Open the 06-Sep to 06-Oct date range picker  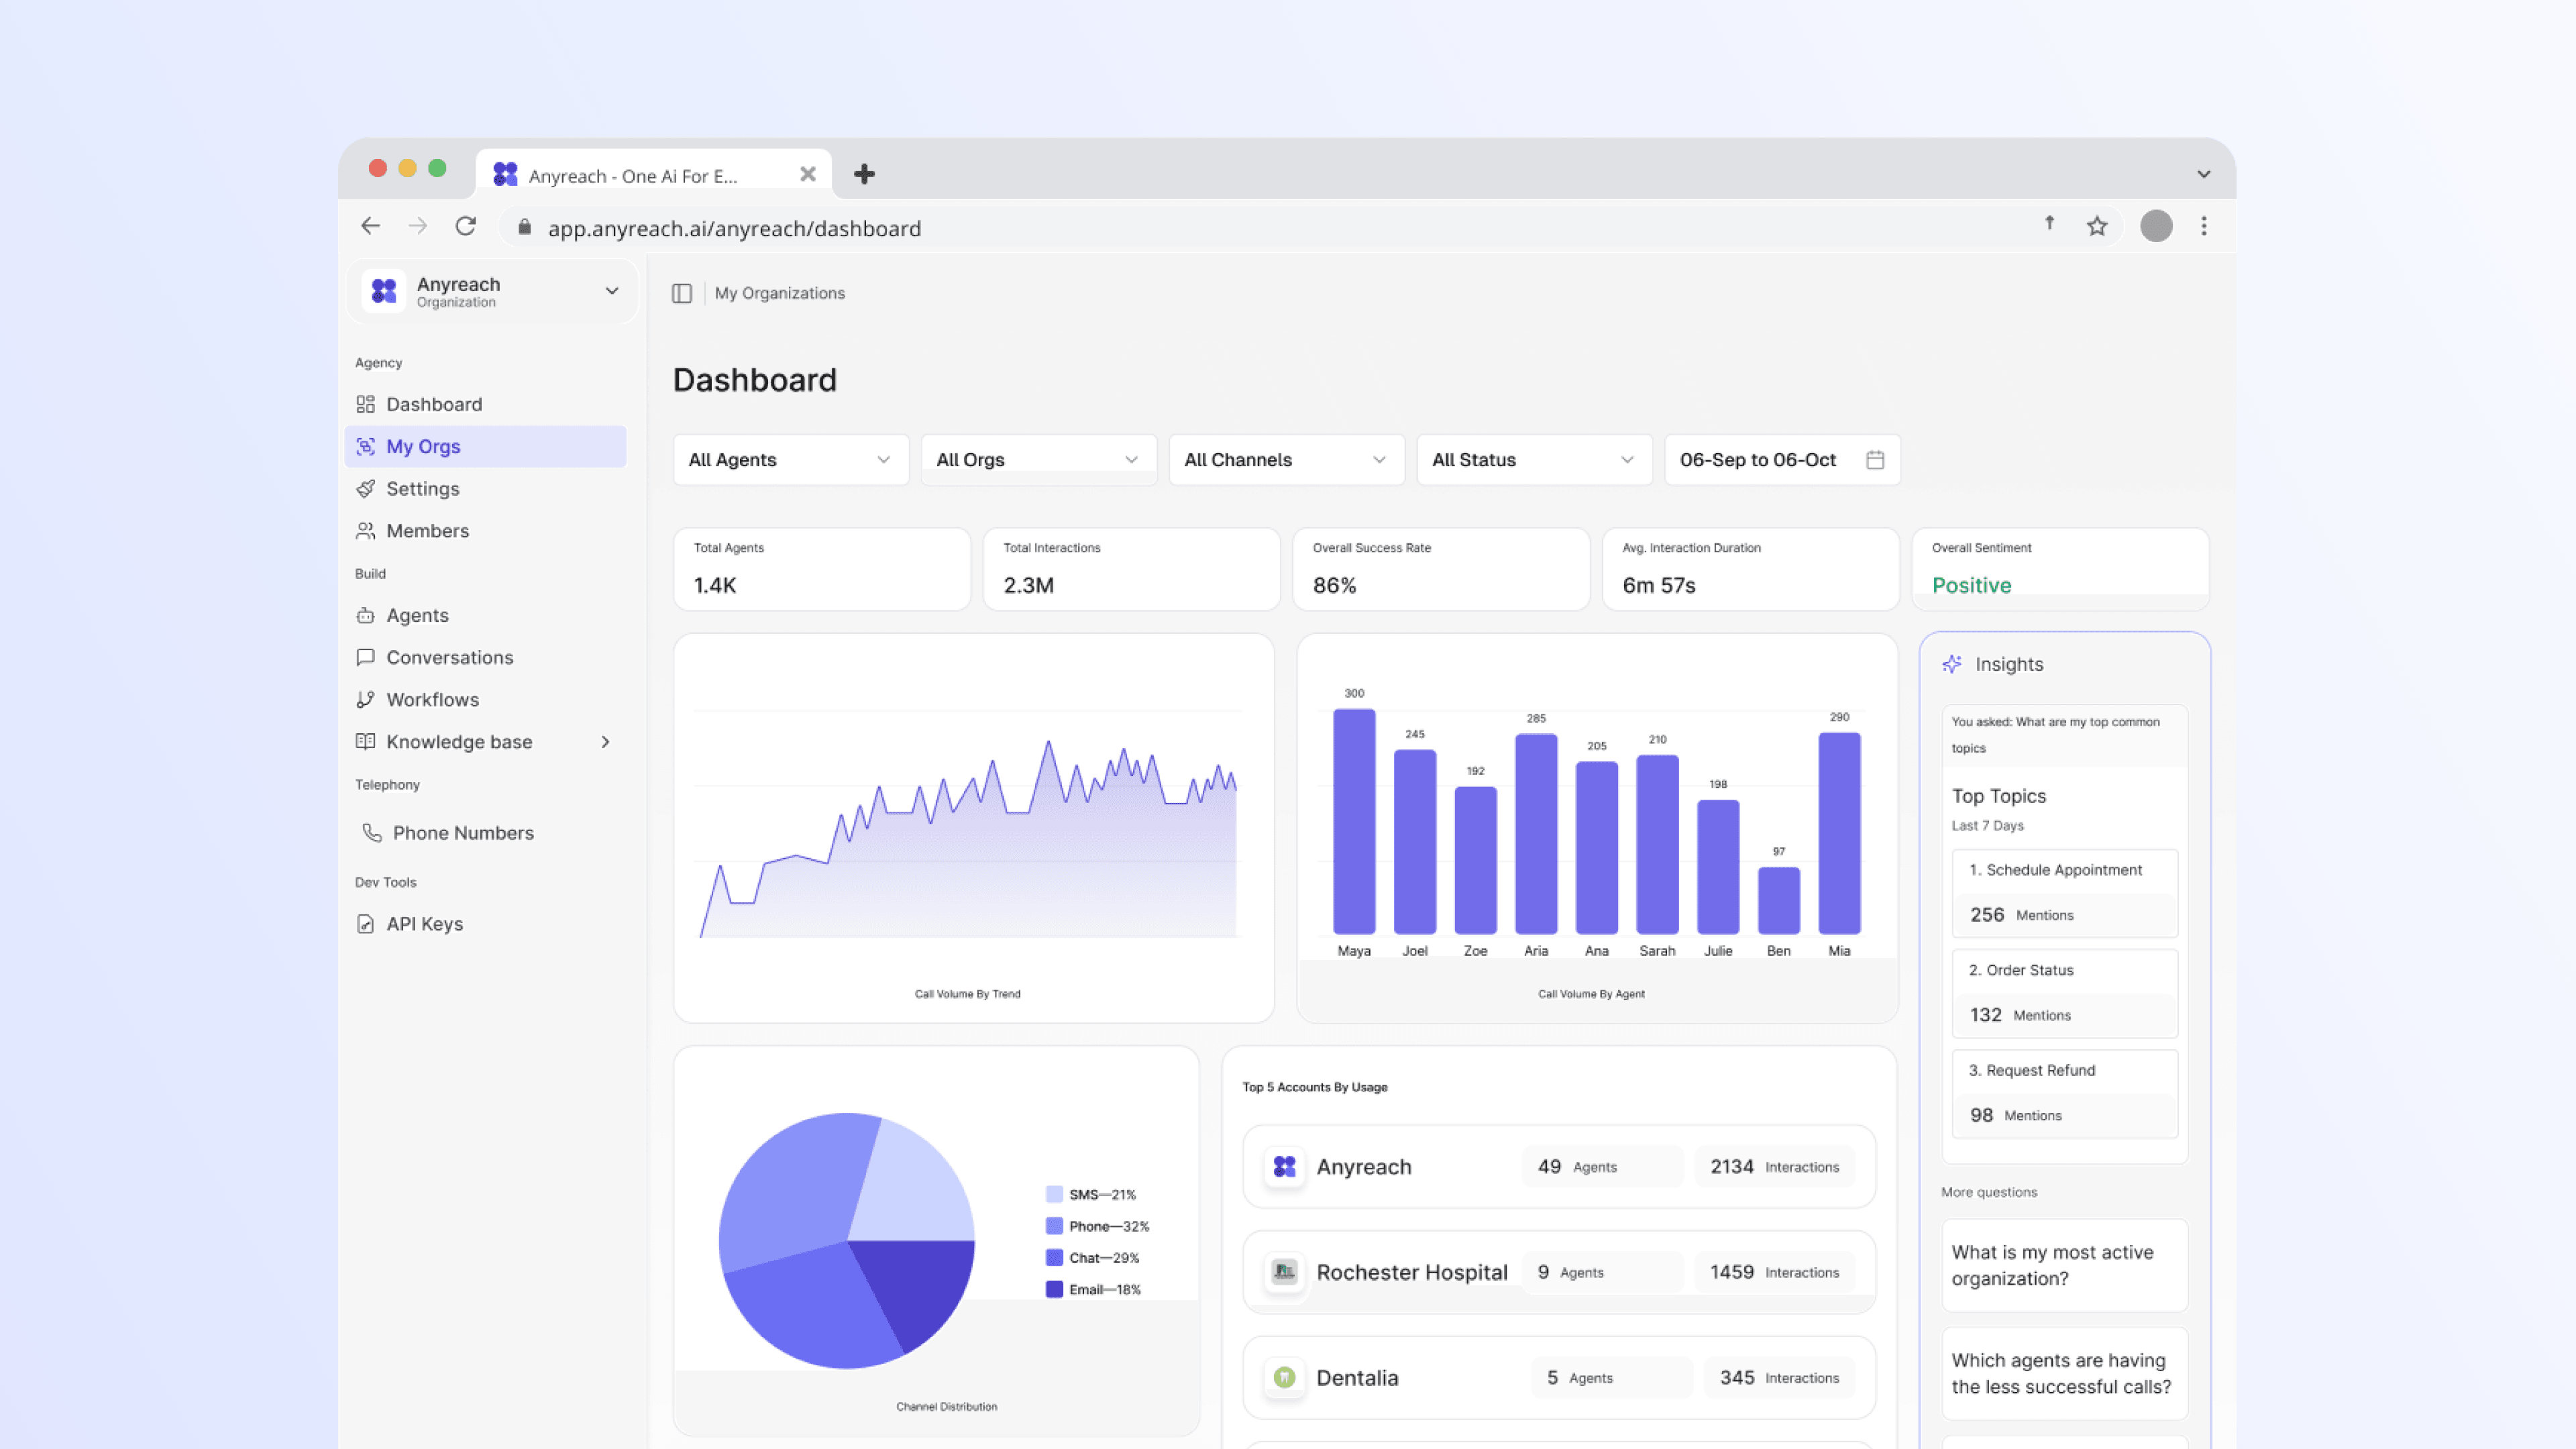[1782, 459]
